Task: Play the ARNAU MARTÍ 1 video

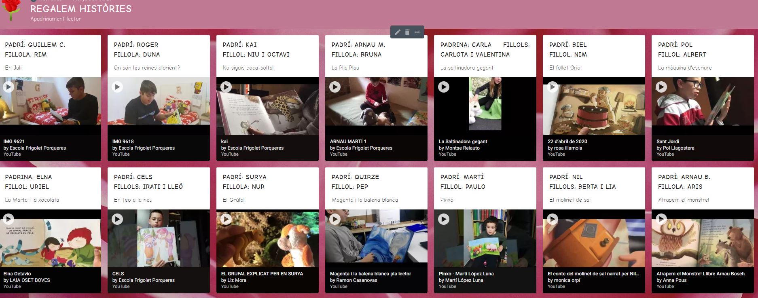Action: [335, 87]
